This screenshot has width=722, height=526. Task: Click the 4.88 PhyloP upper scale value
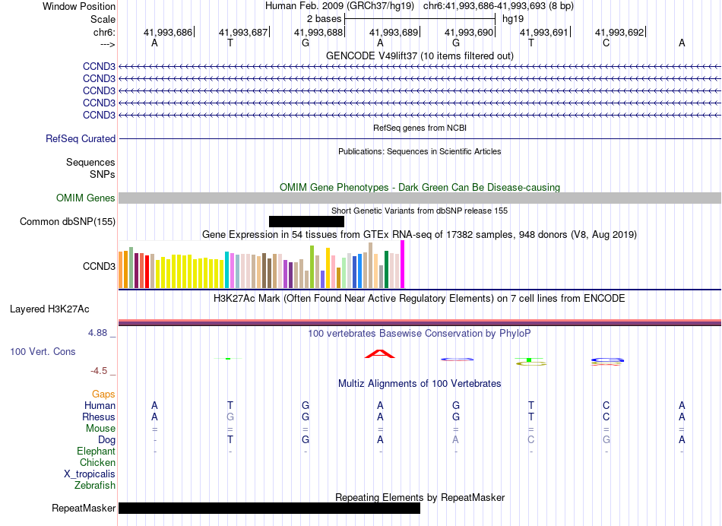97,332
